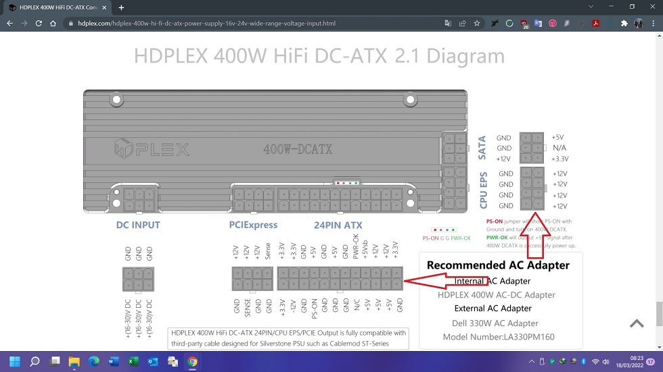Click the Bluetooth tray icon
This screenshot has height=372, width=663.
click(583, 361)
